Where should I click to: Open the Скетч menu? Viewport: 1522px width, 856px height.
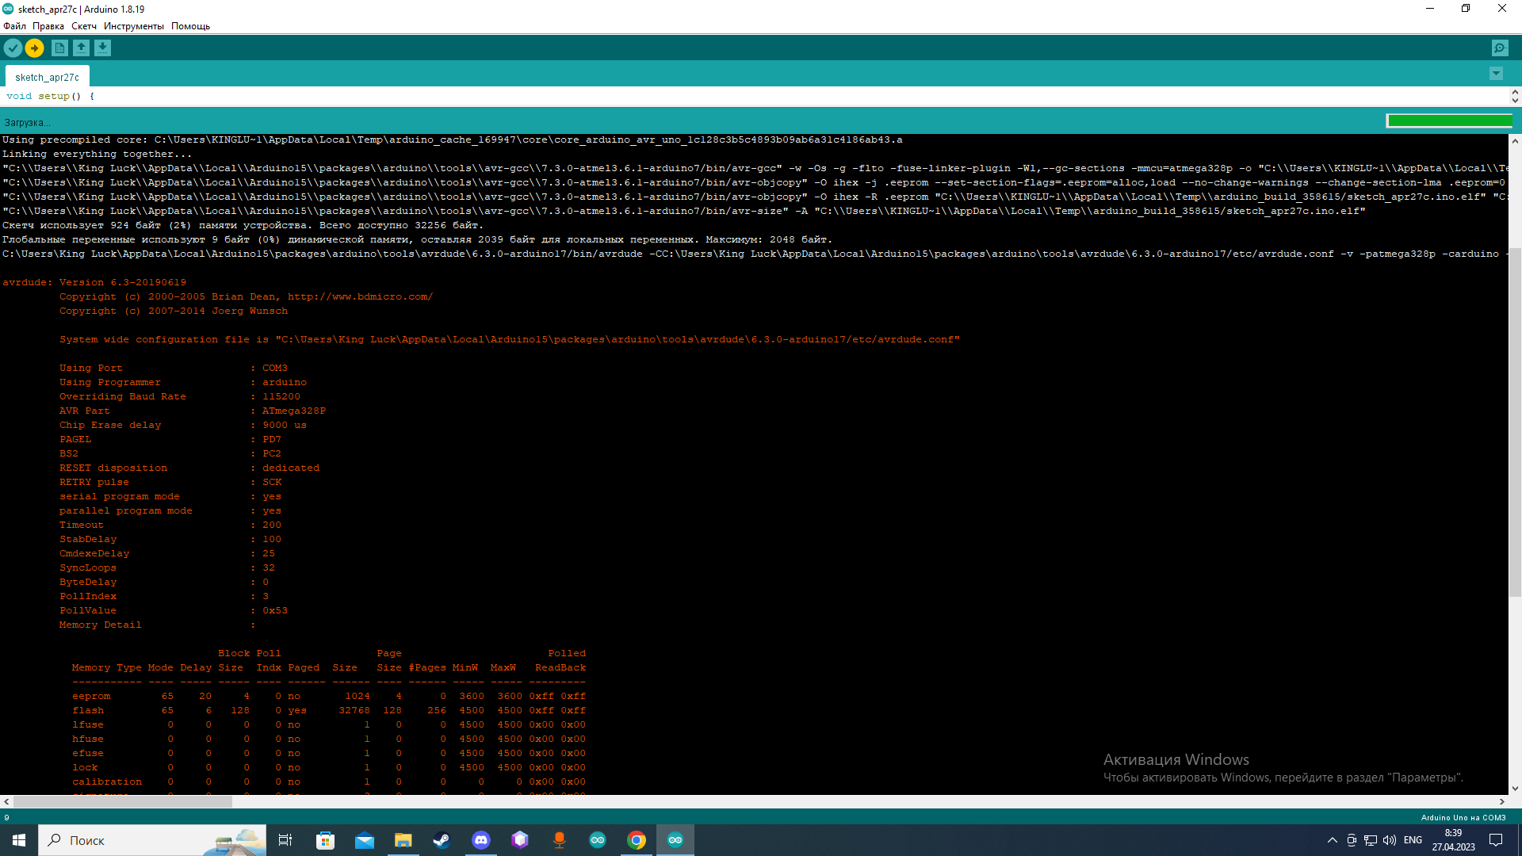click(x=84, y=26)
